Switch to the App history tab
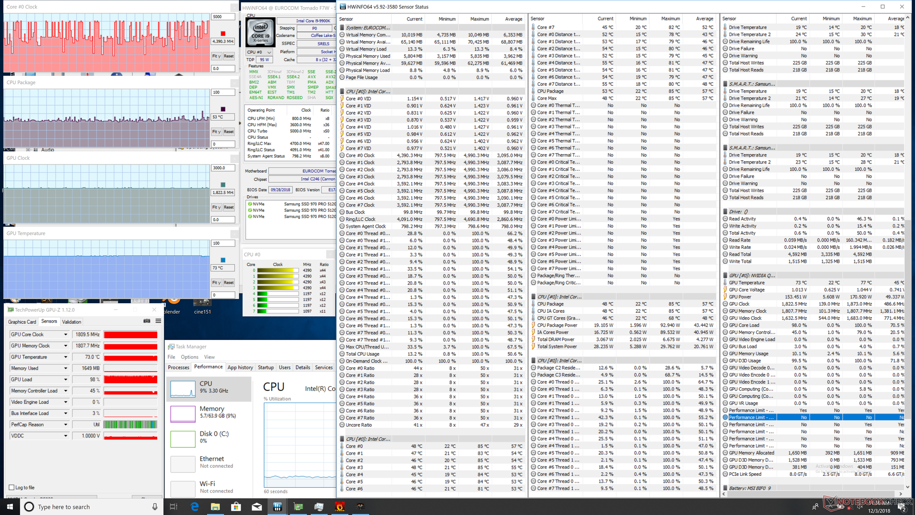 (240, 367)
